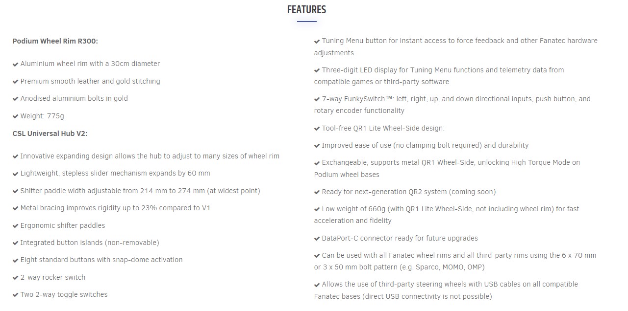Click 'Premium smooth leather and gold stitching' text
Screen dimensions: 628x311
tap(90, 81)
